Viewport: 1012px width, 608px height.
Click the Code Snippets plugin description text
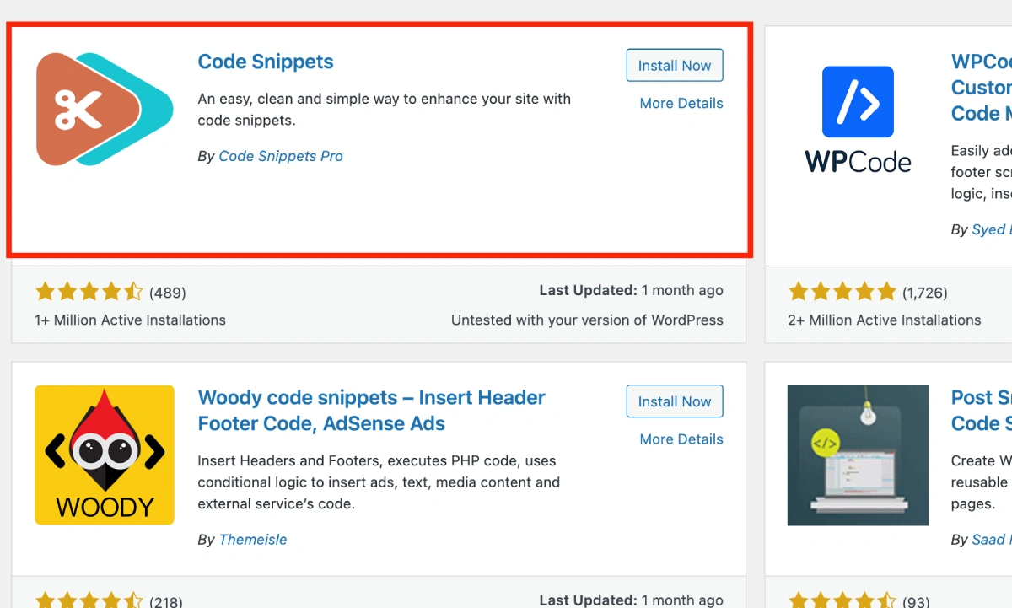(x=385, y=110)
